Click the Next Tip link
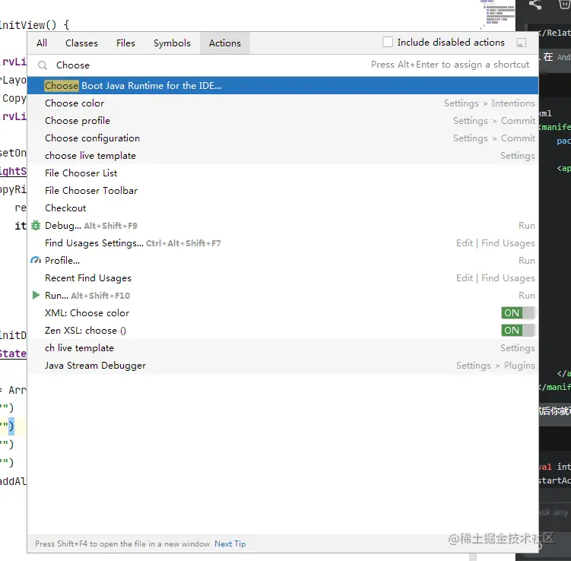 230,544
